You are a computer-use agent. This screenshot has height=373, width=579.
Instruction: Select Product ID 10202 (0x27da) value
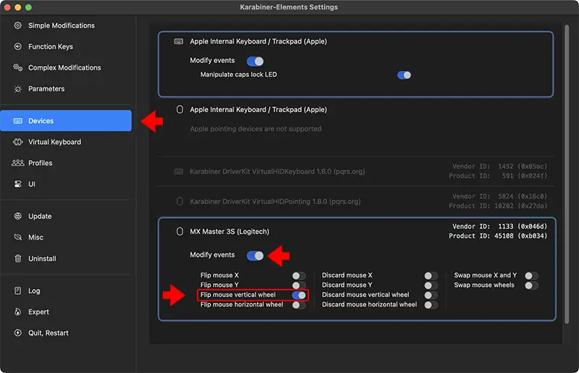(521, 206)
